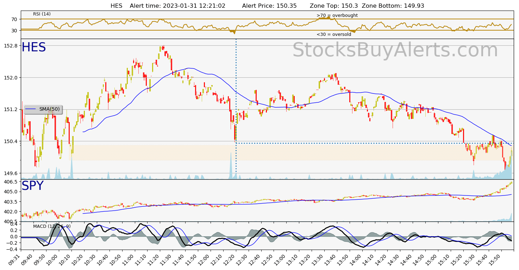Click the 'Alert Price: 150.35' title text
519x270 pixels.
pos(269,6)
